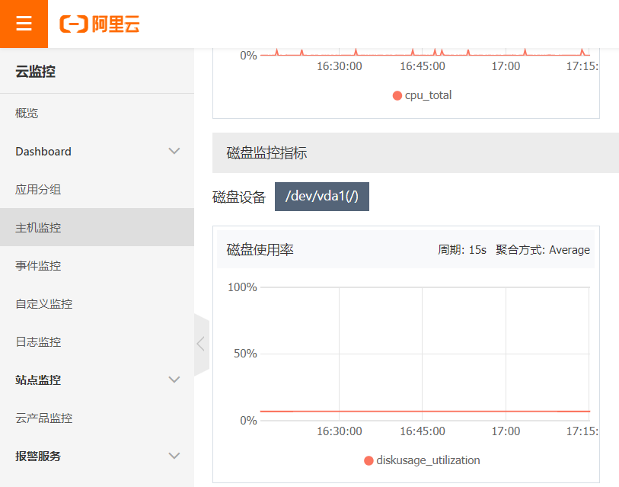Toggle the cpu_total legend series

point(422,95)
